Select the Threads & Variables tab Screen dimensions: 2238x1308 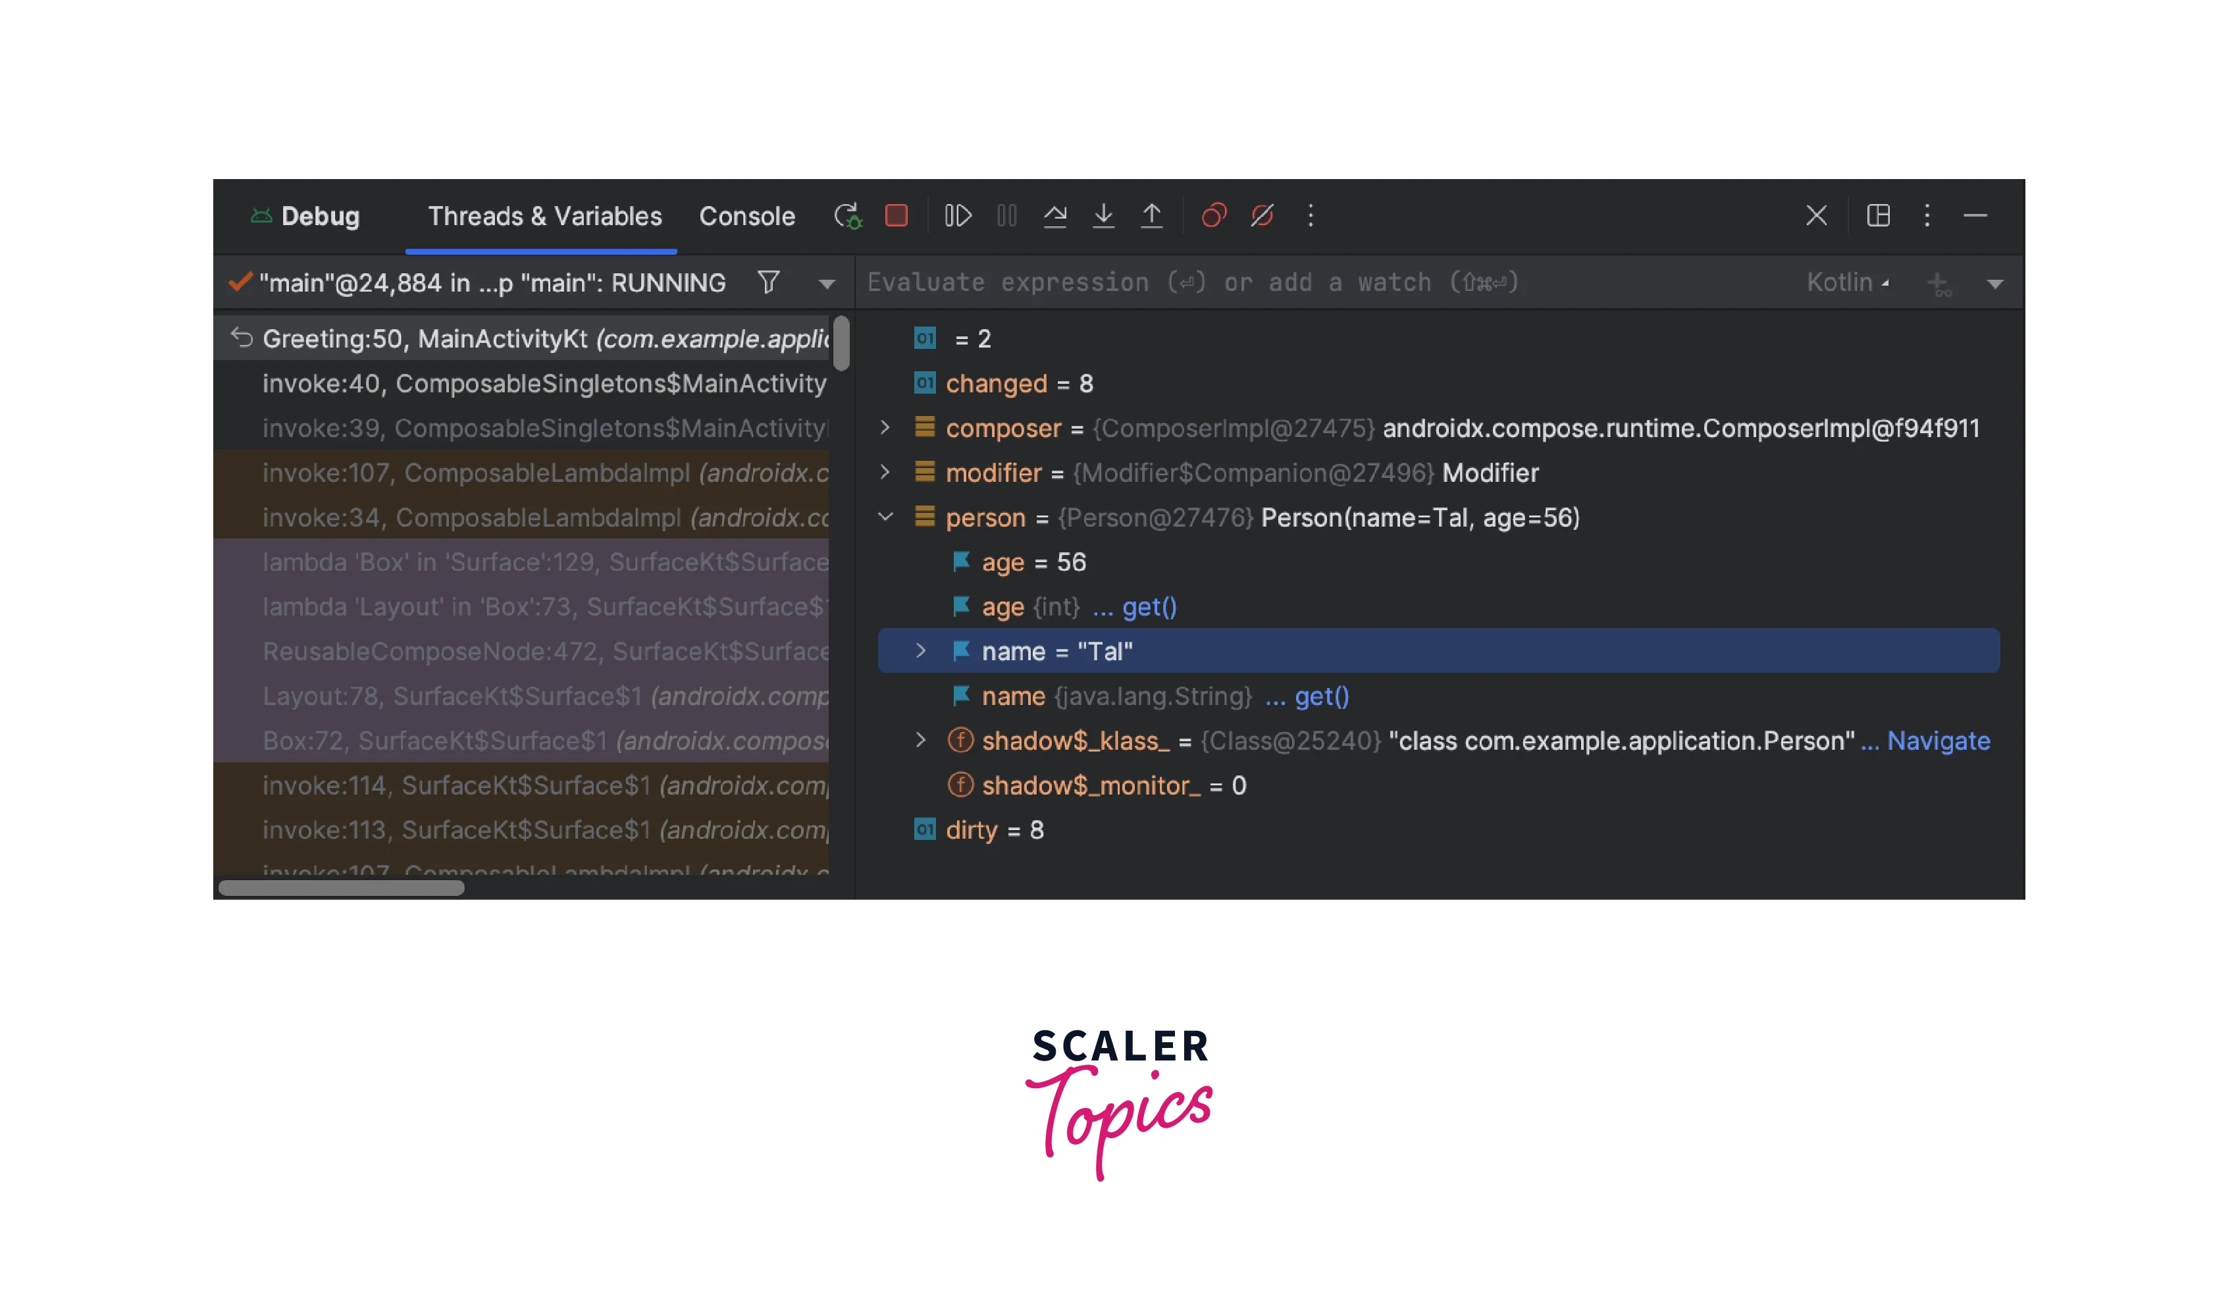click(x=544, y=216)
